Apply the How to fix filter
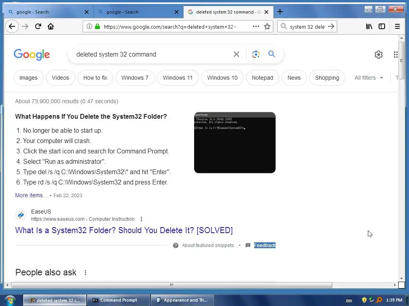The image size is (409, 306). (95, 78)
